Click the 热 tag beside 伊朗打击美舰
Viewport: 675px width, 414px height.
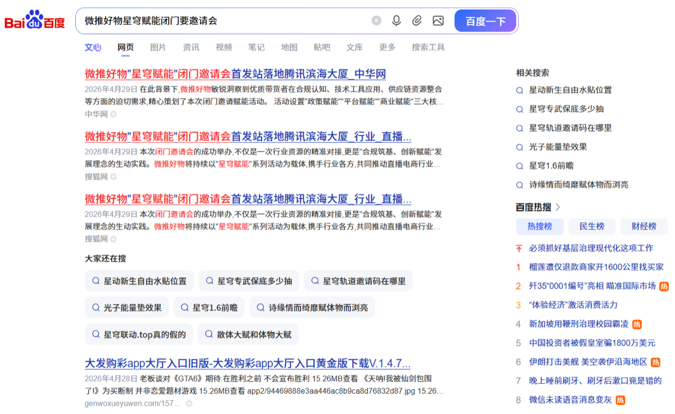(x=655, y=362)
